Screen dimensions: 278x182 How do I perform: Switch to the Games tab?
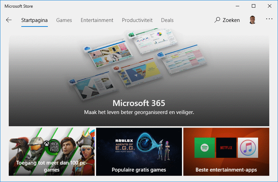click(64, 20)
